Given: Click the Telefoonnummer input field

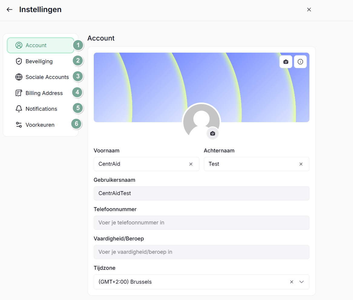Looking at the screenshot, I should pyautogui.click(x=201, y=223).
